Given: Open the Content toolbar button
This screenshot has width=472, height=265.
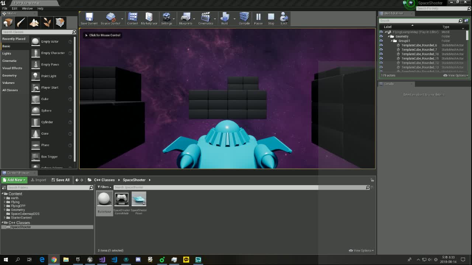Looking at the screenshot, I should (x=132, y=19).
